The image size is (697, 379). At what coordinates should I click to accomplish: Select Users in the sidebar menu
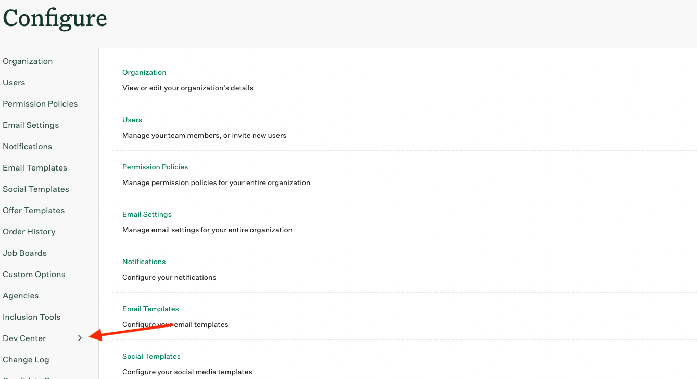(14, 83)
